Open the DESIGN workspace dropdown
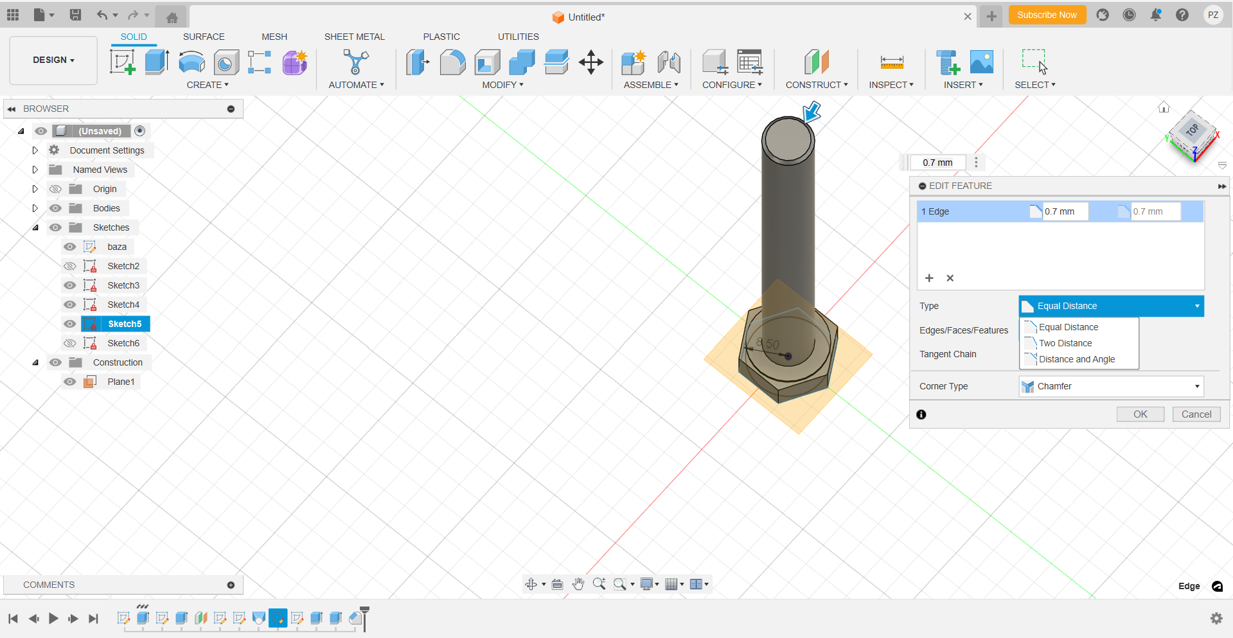Viewport: 1233px width, 638px height. coord(53,60)
